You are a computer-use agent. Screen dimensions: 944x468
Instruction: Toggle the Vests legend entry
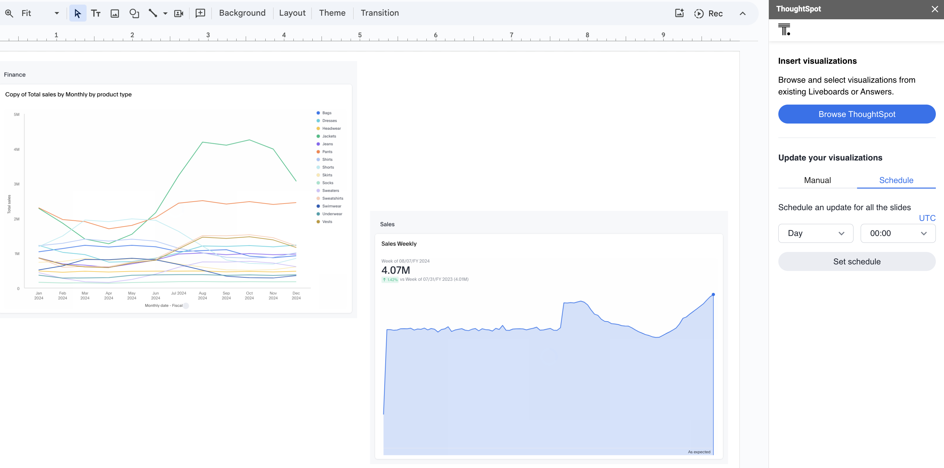(324, 222)
